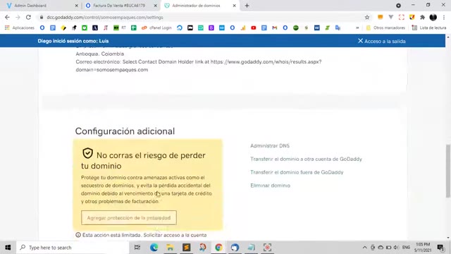Switch to Admin Dashboard tab
The image size is (451, 254).
tap(42, 6)
